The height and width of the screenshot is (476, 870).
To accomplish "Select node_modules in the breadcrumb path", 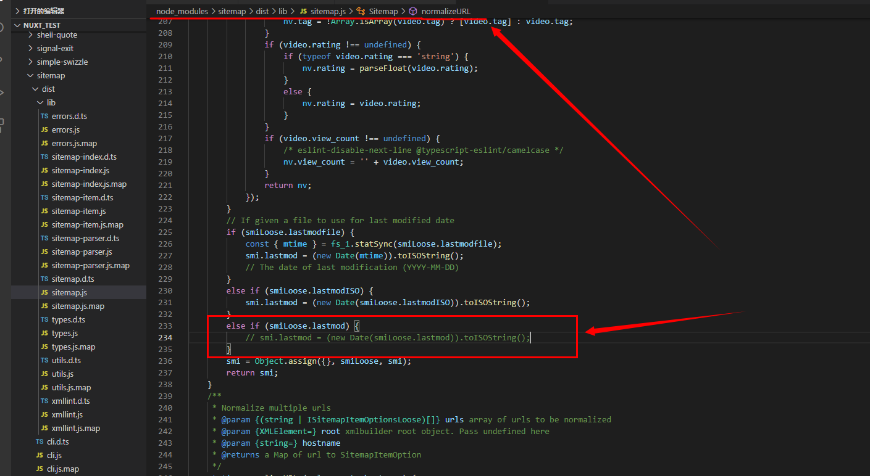I will (x=182, y=11).
